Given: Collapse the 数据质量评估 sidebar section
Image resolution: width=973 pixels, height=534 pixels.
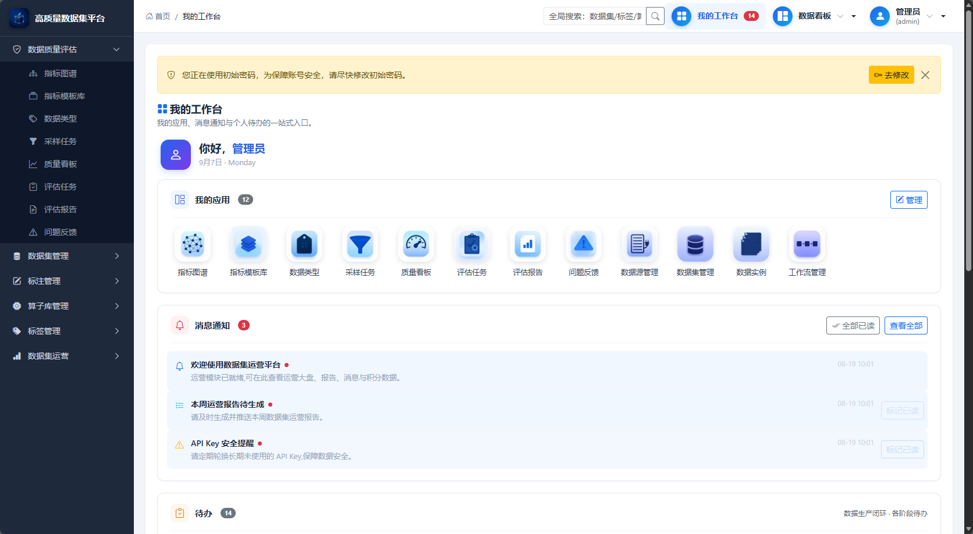Looking at the screenshot, I should click(x=67, y=49).
